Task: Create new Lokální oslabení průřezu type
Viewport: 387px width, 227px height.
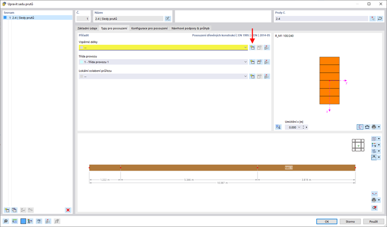Action: coord(252,76)
